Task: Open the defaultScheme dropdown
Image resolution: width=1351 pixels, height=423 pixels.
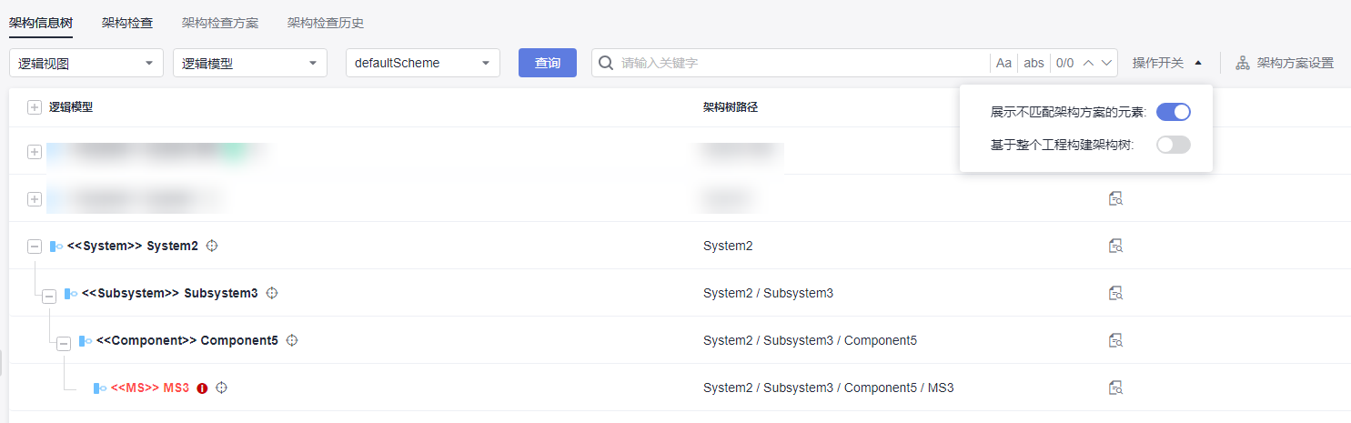Action: (x=423, y=64)
